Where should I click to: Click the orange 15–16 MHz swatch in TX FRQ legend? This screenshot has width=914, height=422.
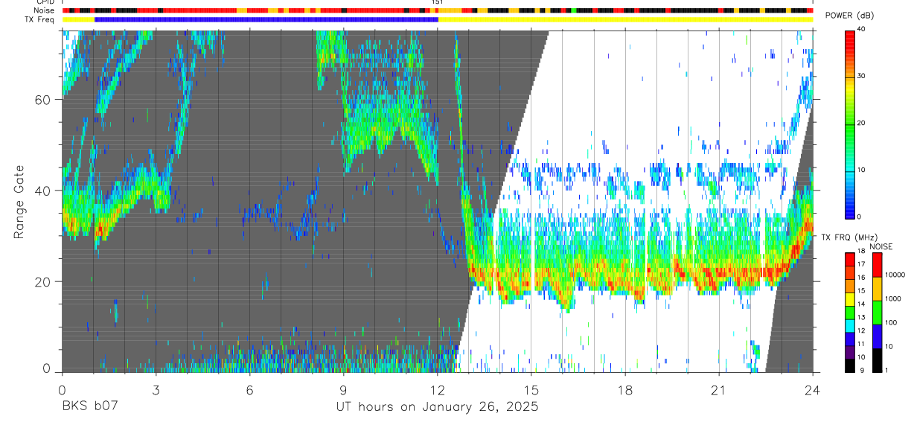pos(850,286)
